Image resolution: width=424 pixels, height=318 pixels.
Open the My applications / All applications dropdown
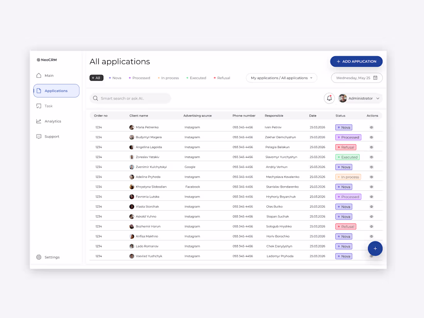[281, 78]
